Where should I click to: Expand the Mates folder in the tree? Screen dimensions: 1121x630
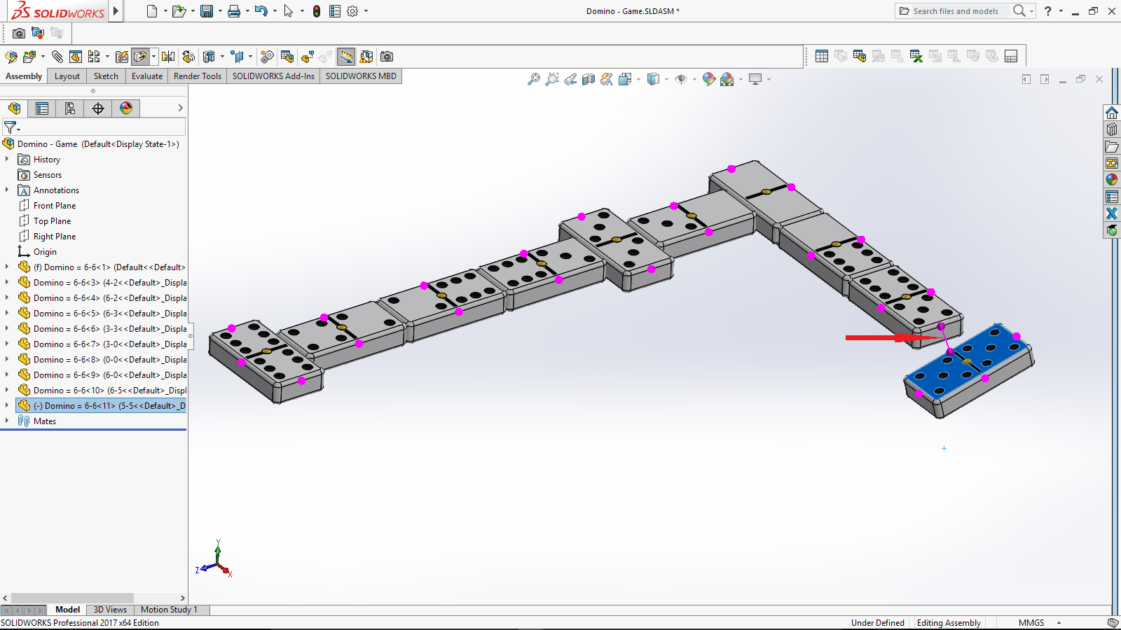tap(7, 421)
